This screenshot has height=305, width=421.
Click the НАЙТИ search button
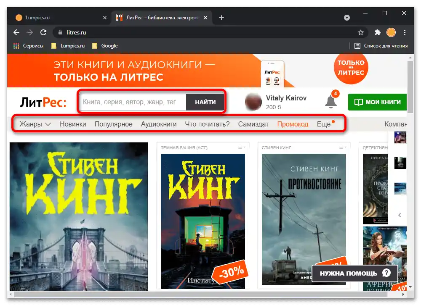pyautogui.click(x=205, y=102)
